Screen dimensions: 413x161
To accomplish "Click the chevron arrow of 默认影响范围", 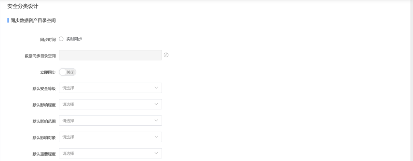I will tap(156, 121).
